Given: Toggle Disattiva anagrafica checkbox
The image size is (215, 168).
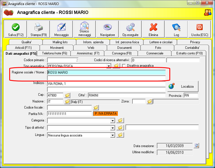Looking at the screenshot, I should click(x=124, y=66).
